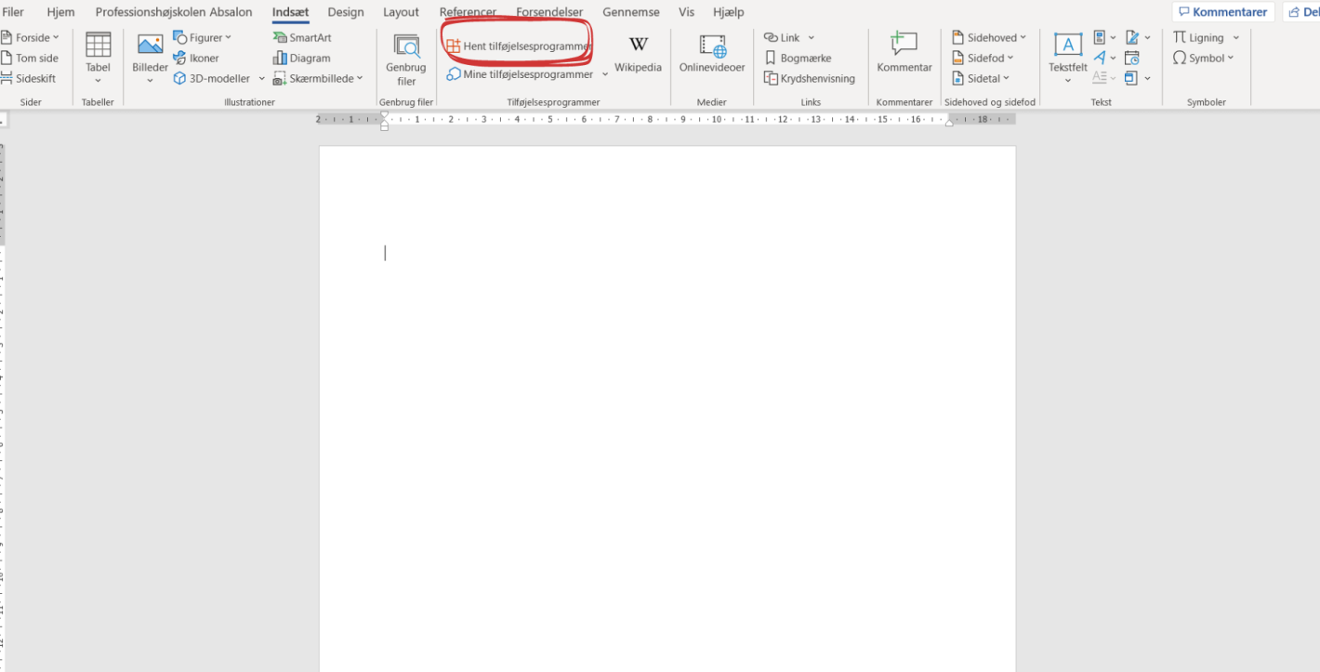Click the Kommentarer button at top right
1320x672 pixels.
point(1221,12)
